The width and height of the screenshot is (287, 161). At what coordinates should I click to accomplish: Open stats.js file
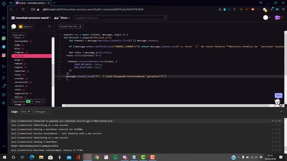20,89
